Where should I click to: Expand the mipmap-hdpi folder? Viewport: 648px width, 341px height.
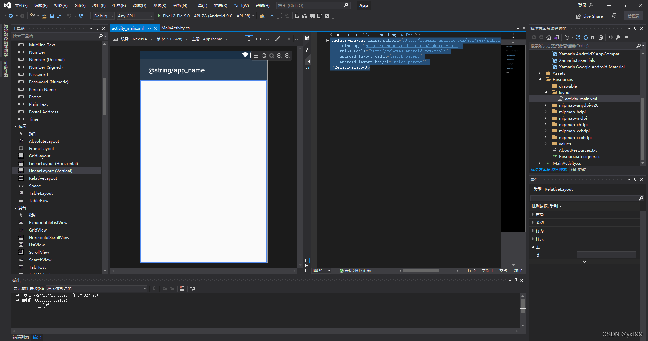pyautogui.click(x=545, y=112)
